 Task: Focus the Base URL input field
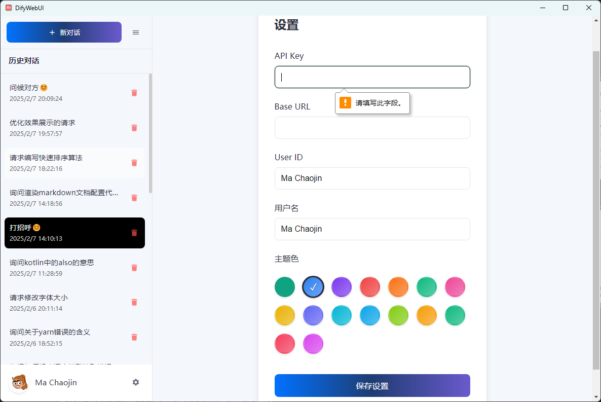(372, 128)
